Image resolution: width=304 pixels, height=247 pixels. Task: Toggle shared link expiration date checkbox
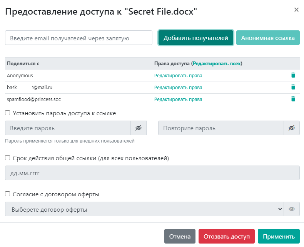[x=8, y=158]
